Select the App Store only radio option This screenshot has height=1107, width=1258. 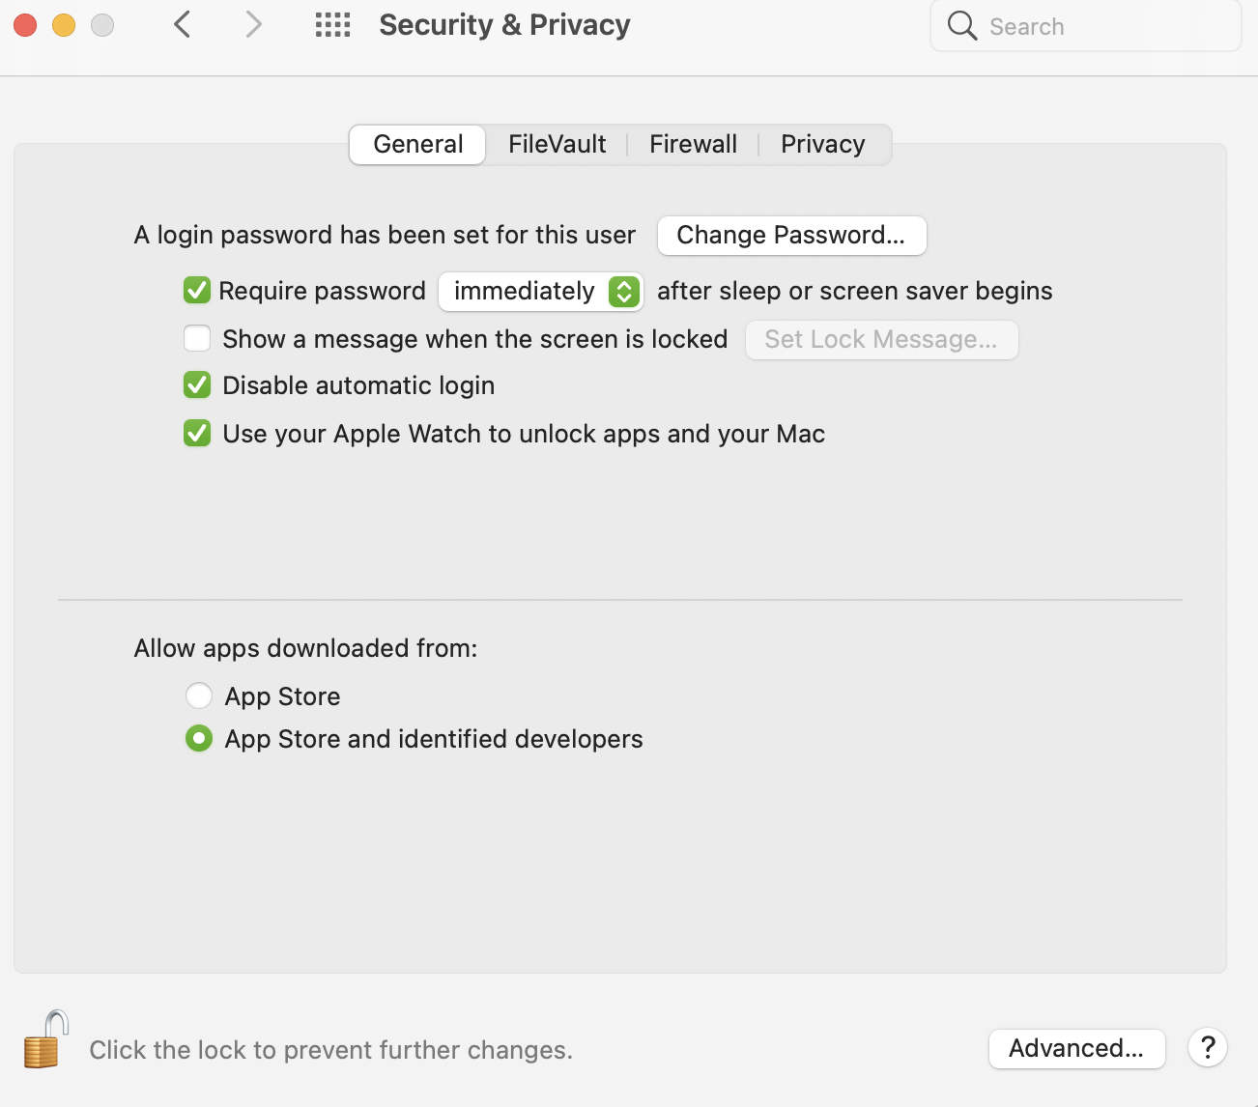coord(199,695)
